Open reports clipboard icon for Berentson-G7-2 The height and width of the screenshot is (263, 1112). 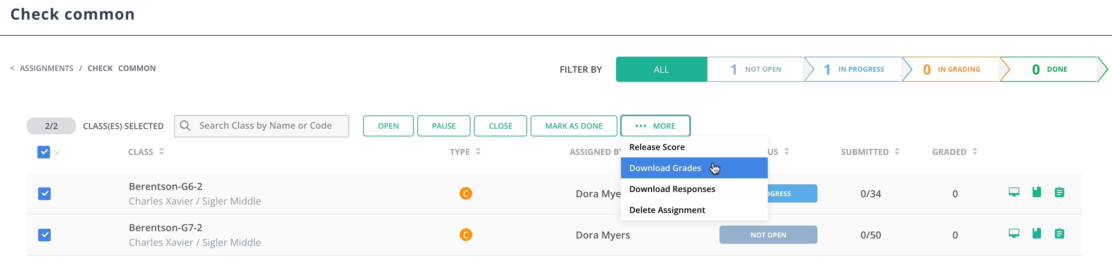click(1059, 234)
